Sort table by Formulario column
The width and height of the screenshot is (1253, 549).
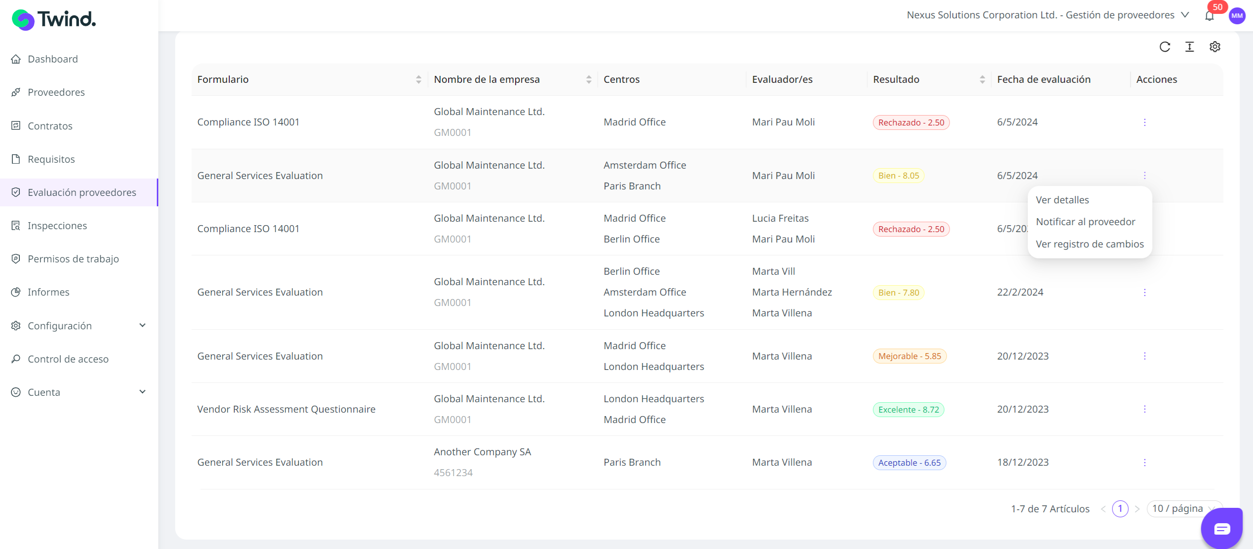(418, 79)
